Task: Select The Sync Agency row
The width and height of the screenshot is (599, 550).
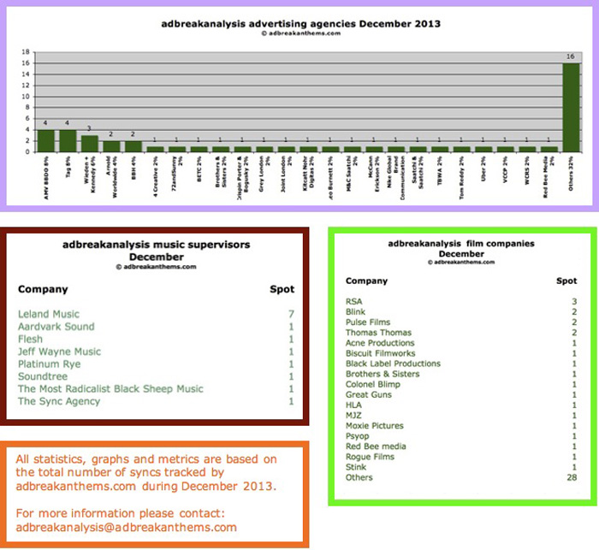Action: 156,401
